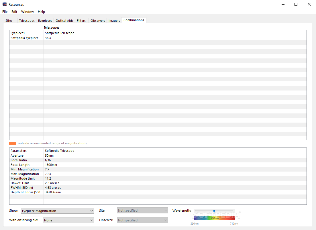
Task: Select the Focal Length row
Action: [x=158, y=165]
